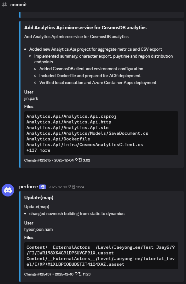The height and width of the screenshot is (284, 186).
Task: Click the Files code block of the Update(map) message
Action: click(101, 256)
